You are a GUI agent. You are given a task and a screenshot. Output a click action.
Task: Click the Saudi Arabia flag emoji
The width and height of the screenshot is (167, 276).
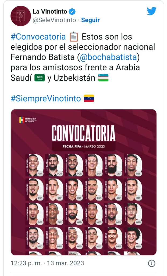(x=40, y=78)
